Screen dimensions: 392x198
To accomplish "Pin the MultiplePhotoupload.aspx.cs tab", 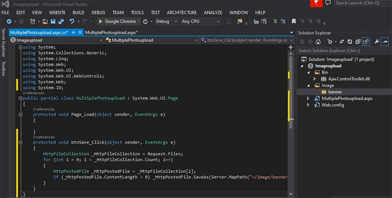I will (73, 32).
